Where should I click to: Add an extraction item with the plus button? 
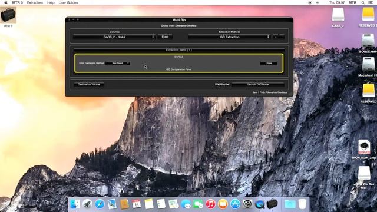coord(276,37)
